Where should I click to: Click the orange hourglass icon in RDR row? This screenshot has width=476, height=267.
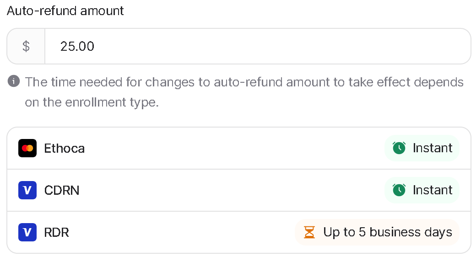pos(309,232)
